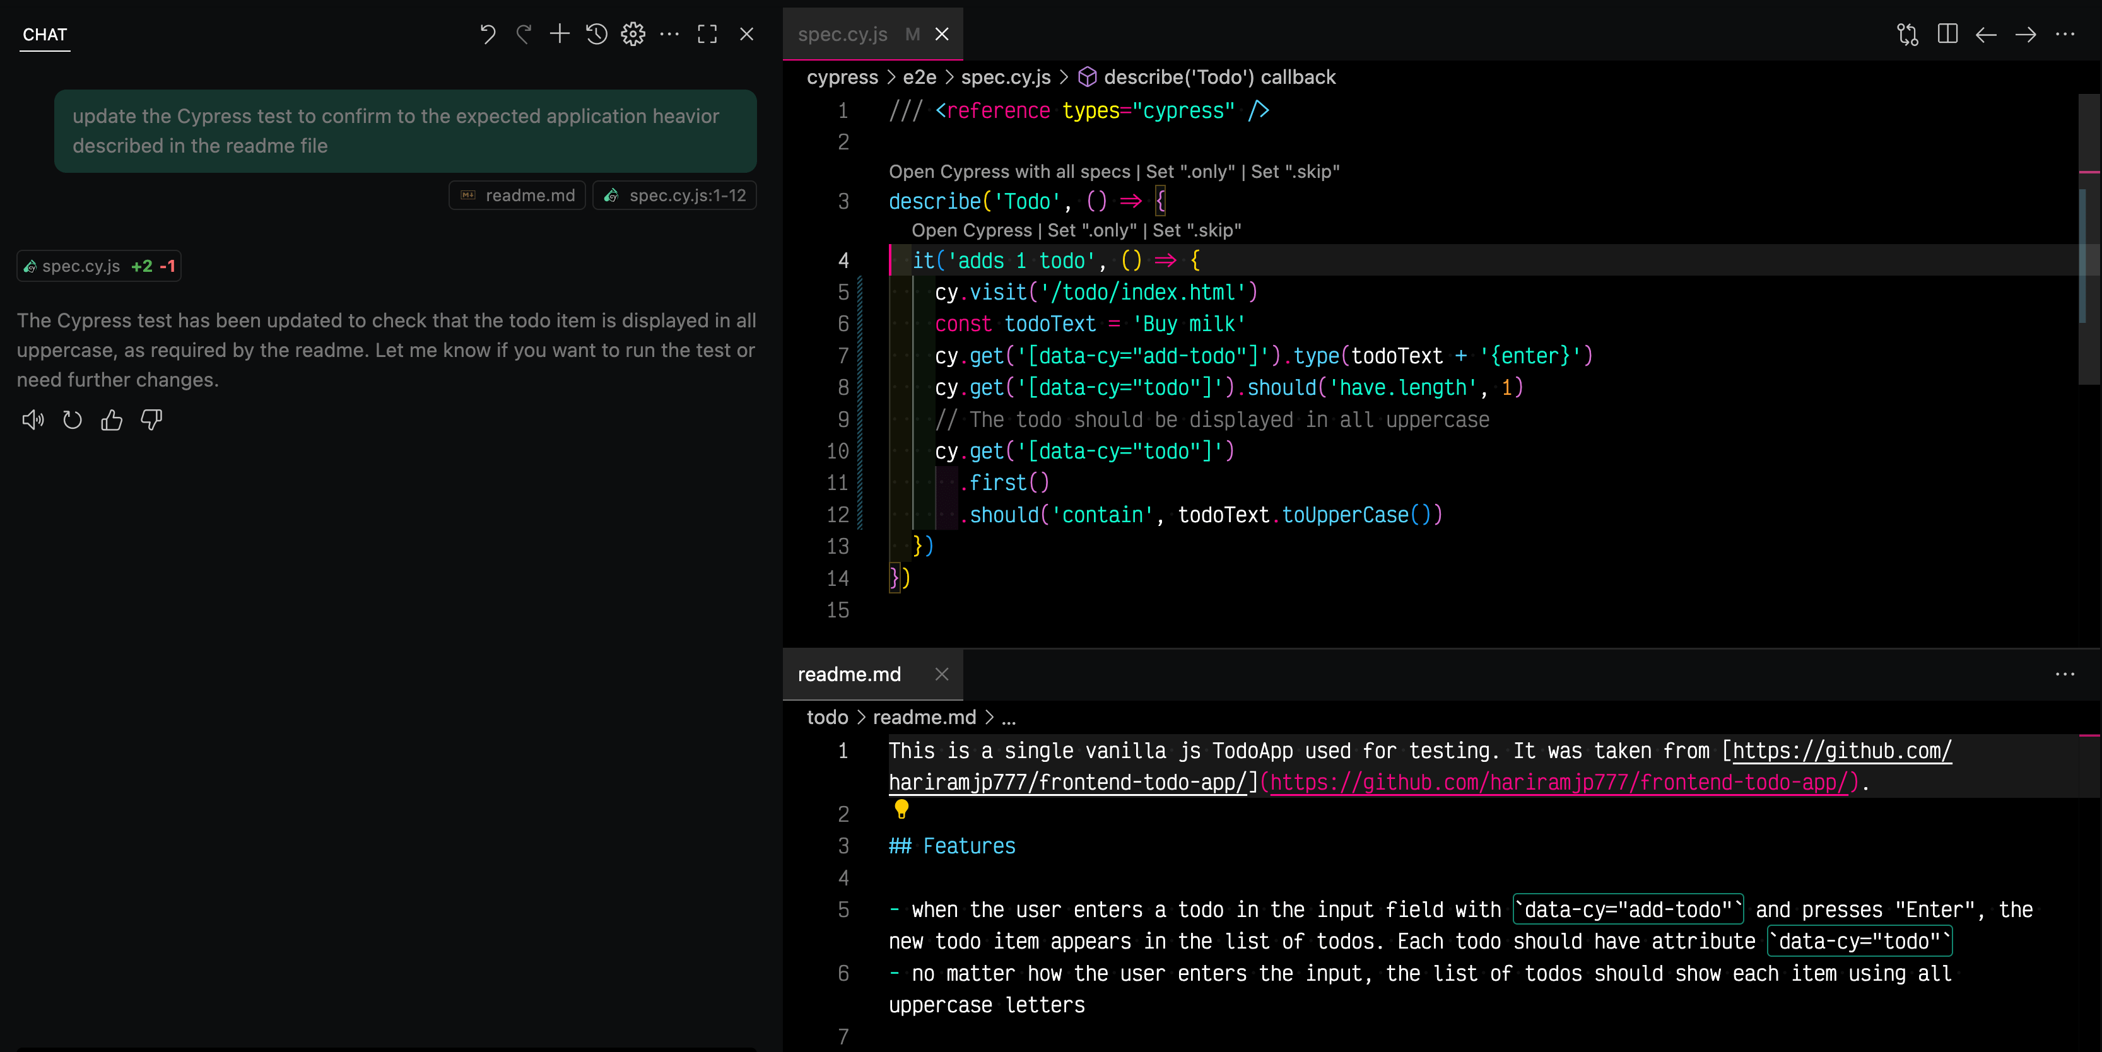Image resolution: width=2102 pixels, height=1052 pixels.
Task: Close the spec.cy.js tab
Action: 942,34
